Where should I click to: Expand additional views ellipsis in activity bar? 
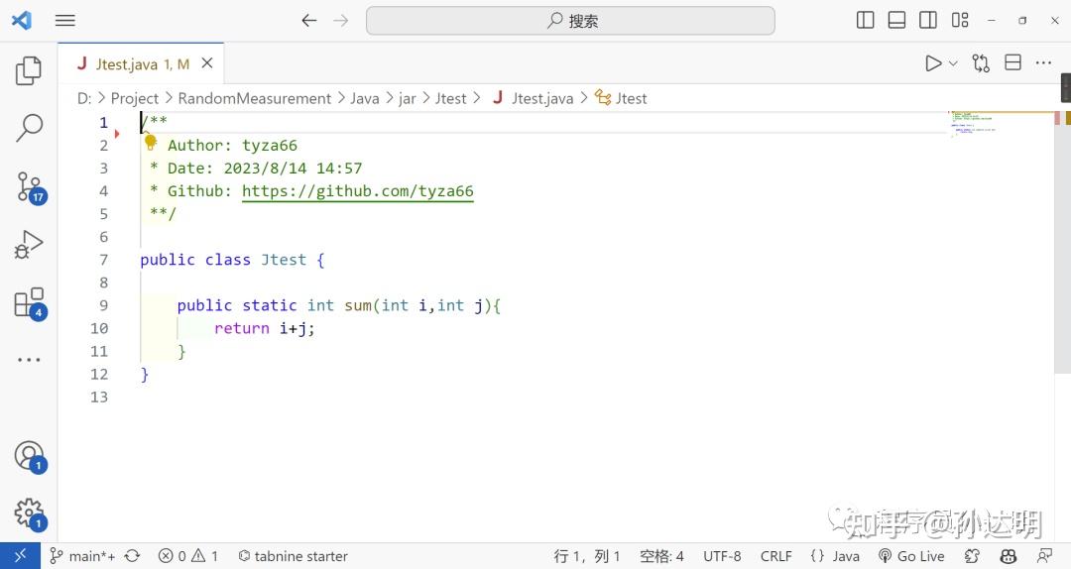[x=29, y=360]
